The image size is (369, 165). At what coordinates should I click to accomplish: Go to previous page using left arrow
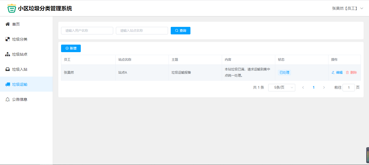tap(303, 88)
